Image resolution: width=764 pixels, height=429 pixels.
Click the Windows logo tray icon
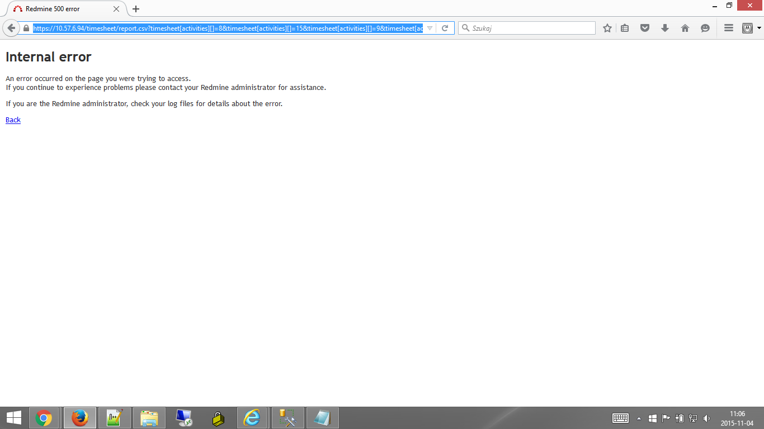(652, 418)
